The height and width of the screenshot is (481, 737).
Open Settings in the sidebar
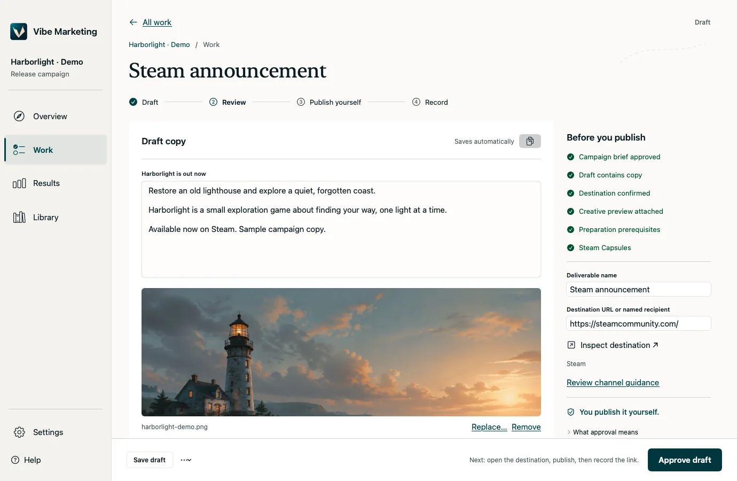point(56,432)
